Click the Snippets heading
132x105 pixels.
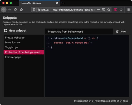pyautogui.click(x=10, y=18)
